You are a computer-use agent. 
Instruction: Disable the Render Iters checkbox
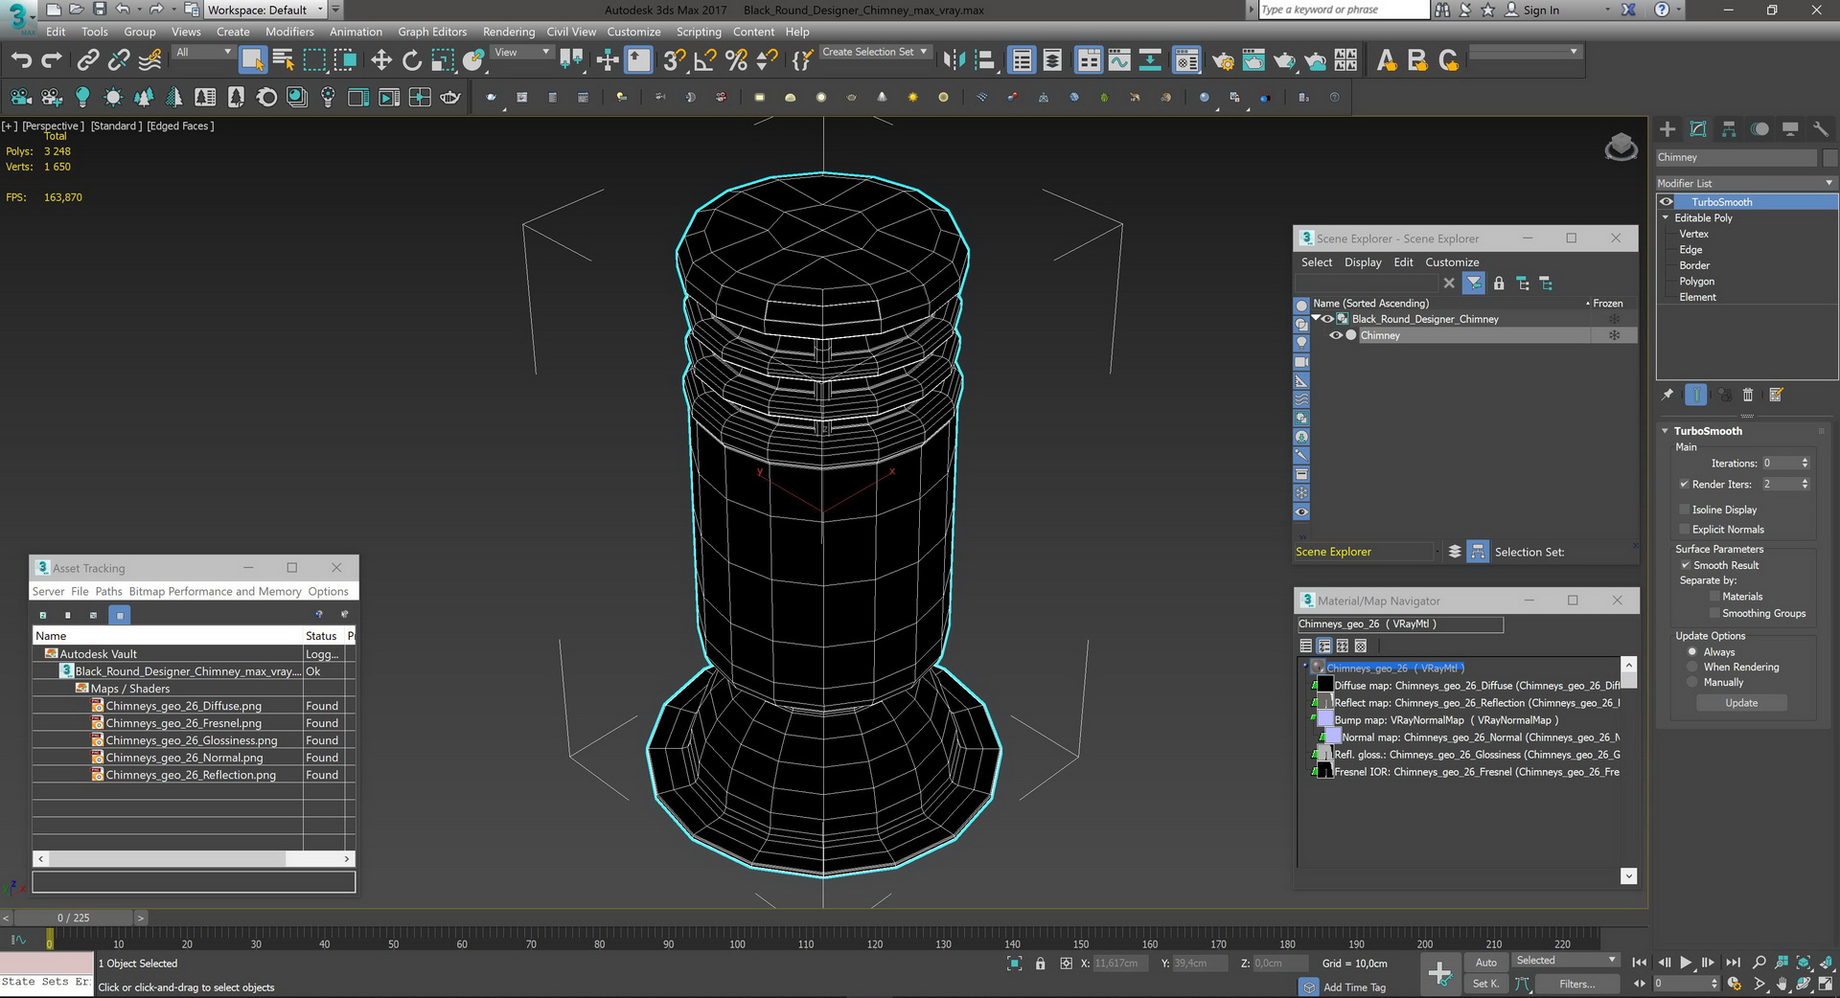click(x=1684, y=485)
